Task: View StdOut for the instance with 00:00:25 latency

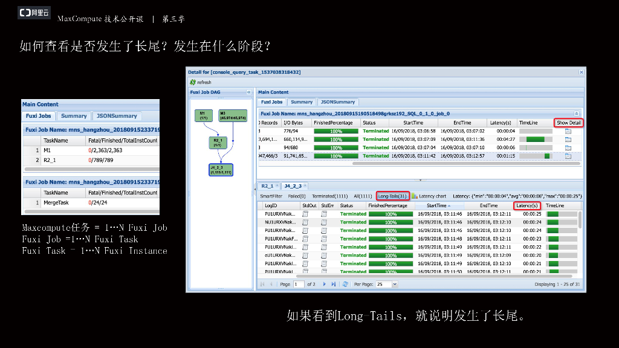Action: point(305,214)
